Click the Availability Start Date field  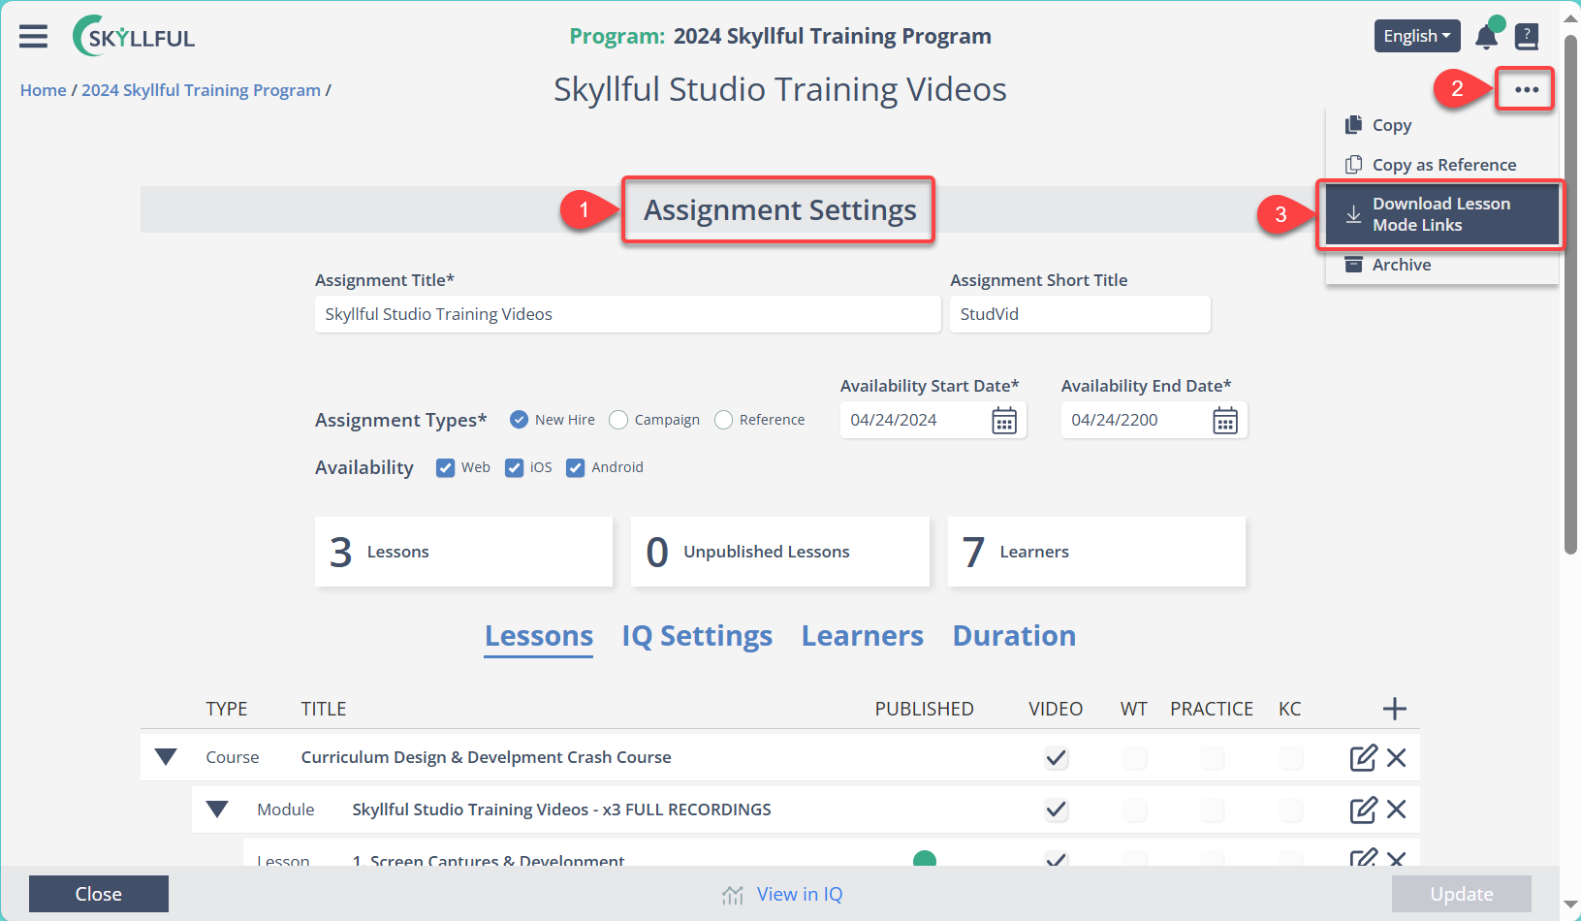tap(933, 420)
